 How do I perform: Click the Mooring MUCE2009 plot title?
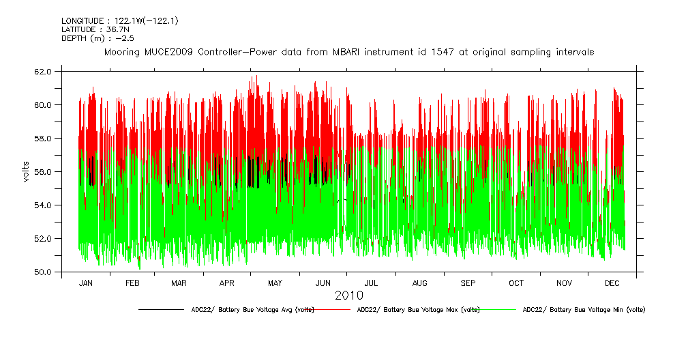[348, 52]
